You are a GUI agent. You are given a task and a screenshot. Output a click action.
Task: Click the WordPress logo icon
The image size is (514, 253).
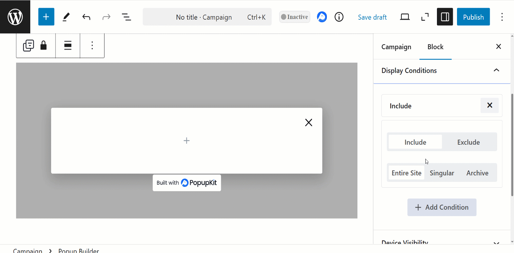tap(15, 17)
